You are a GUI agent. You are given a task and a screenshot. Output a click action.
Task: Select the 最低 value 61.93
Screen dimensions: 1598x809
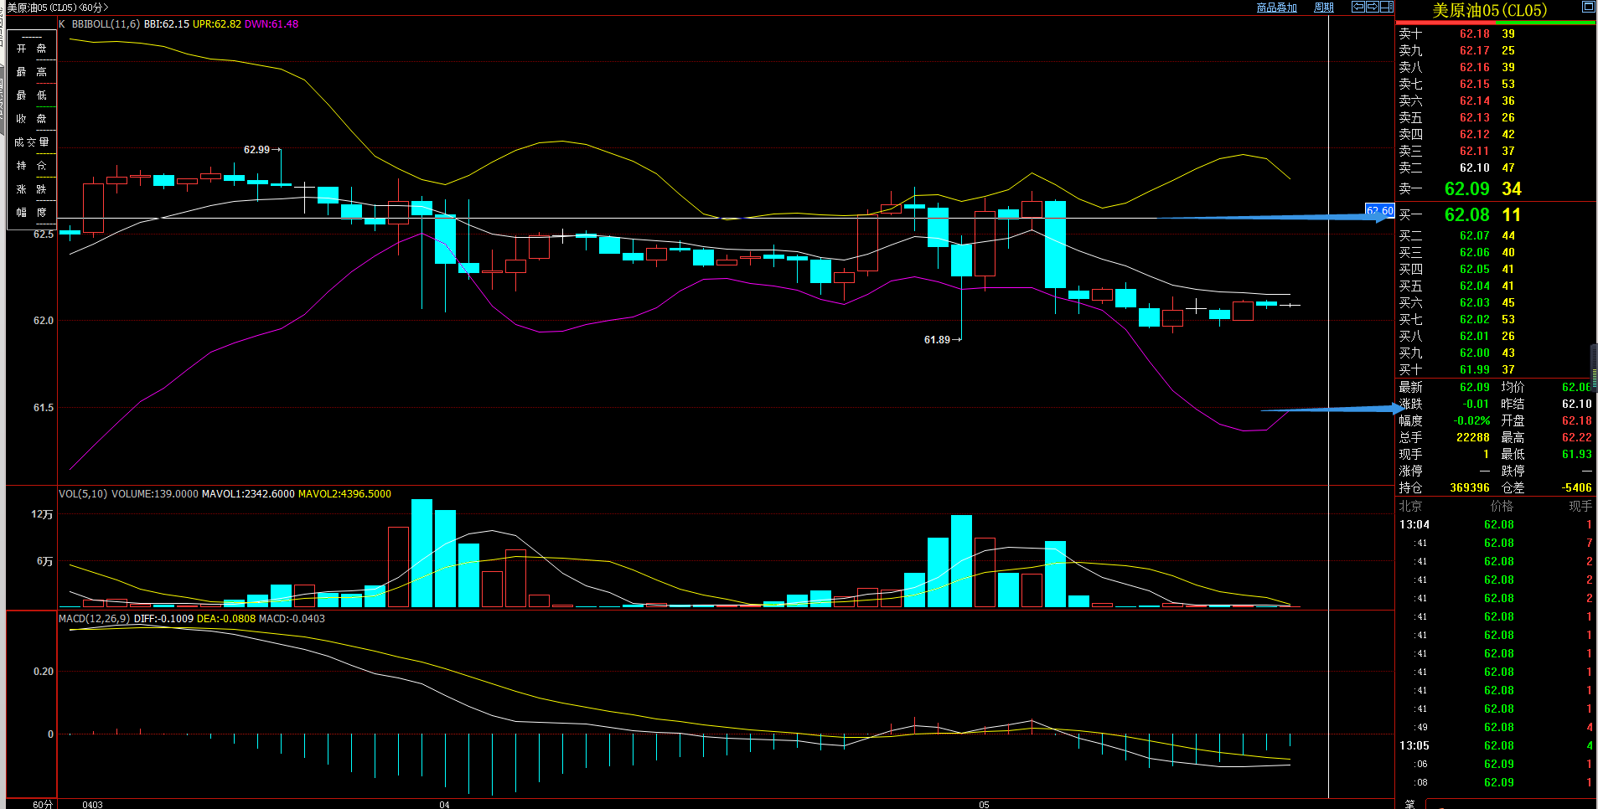[x=1577, y=454]
